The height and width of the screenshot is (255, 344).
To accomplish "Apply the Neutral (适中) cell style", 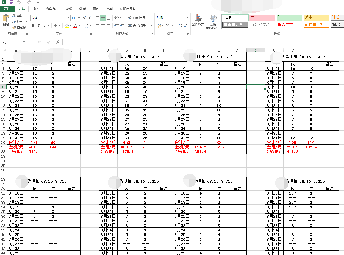I will click(x=317, y=17).
